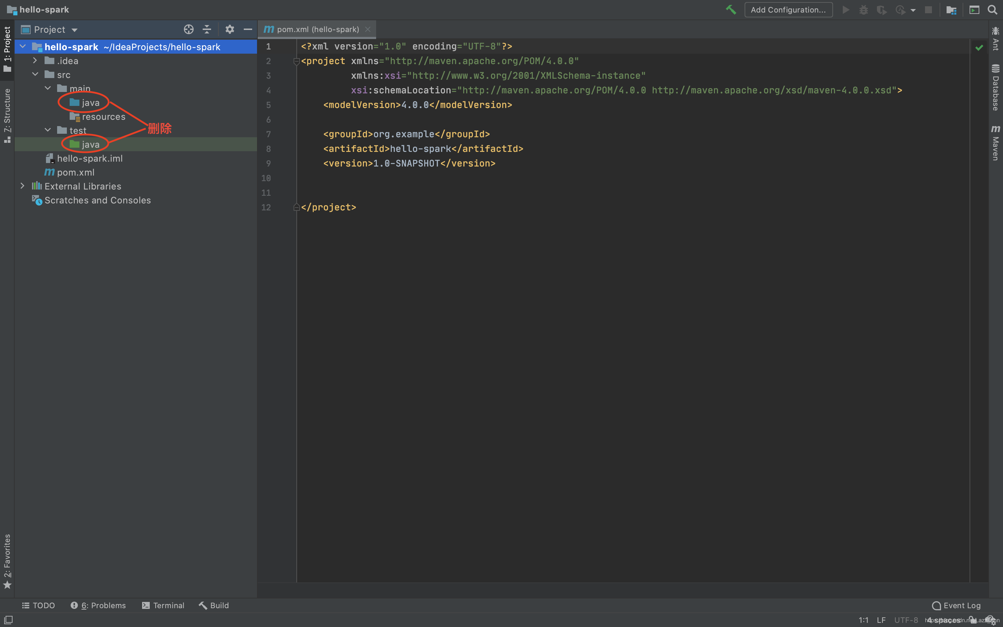1003x627 pixels.
Task: Select the java folder under test
Action: pos(85,144)
